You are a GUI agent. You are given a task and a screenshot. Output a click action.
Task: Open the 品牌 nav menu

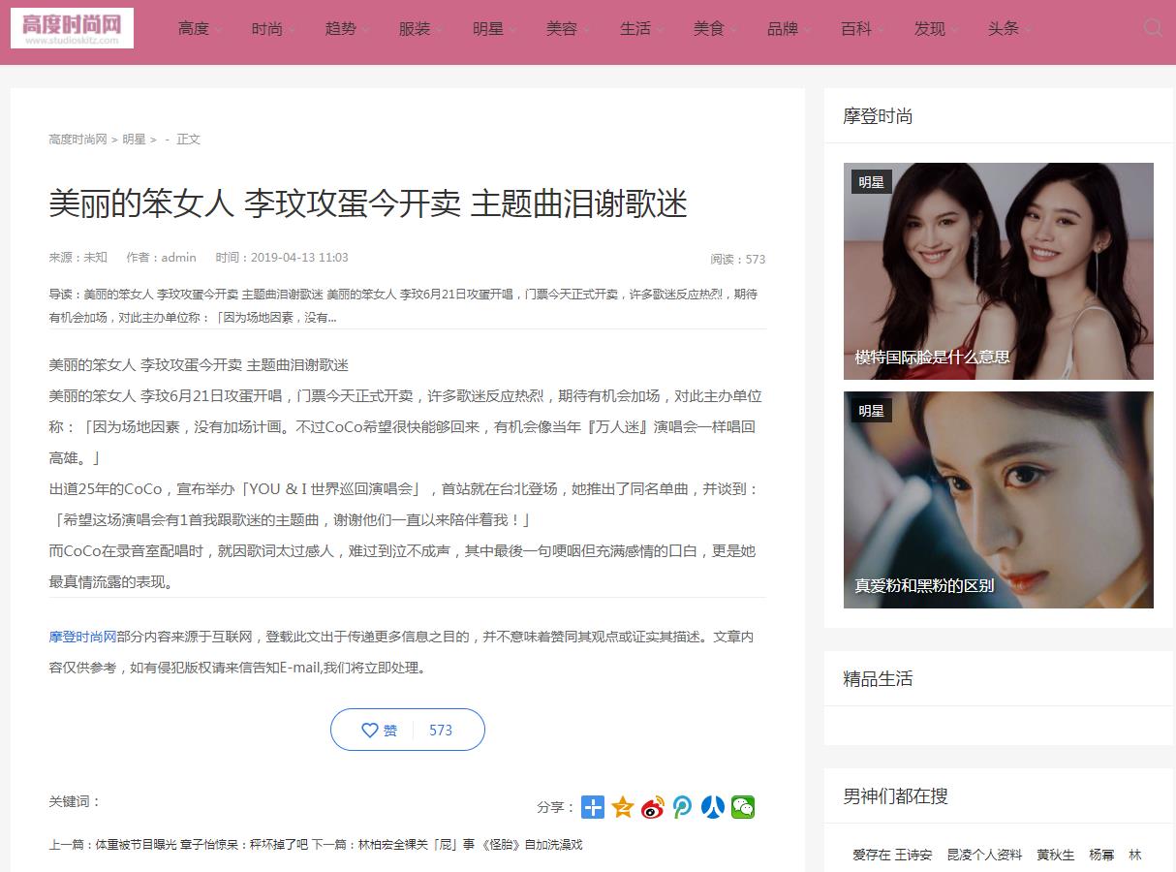(x=783, y=29)
